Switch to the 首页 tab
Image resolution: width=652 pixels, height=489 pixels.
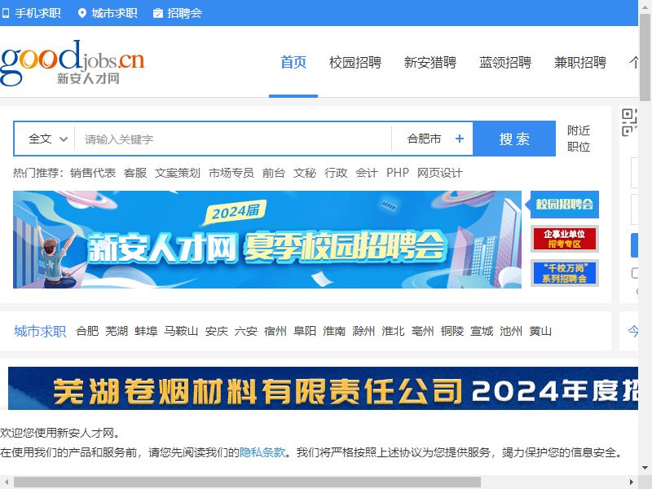point(293,63)
